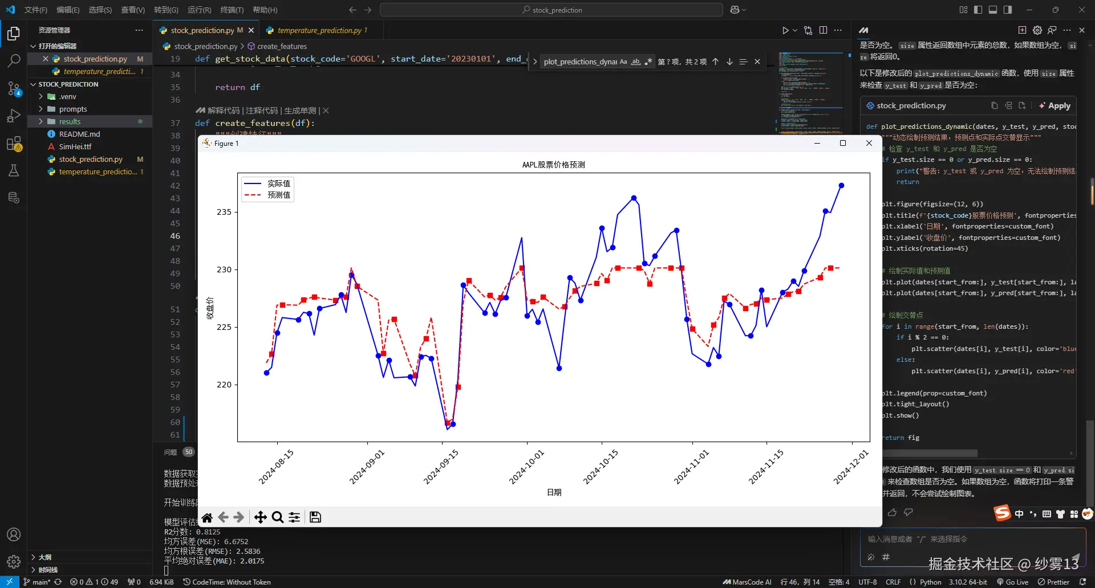Click the AI chat message input field
The height and width of the screenshot is (588, 1095).
click(970, 539)
